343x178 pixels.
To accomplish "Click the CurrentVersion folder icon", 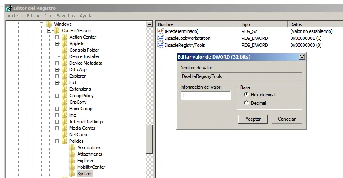I will tap(57, 30).
